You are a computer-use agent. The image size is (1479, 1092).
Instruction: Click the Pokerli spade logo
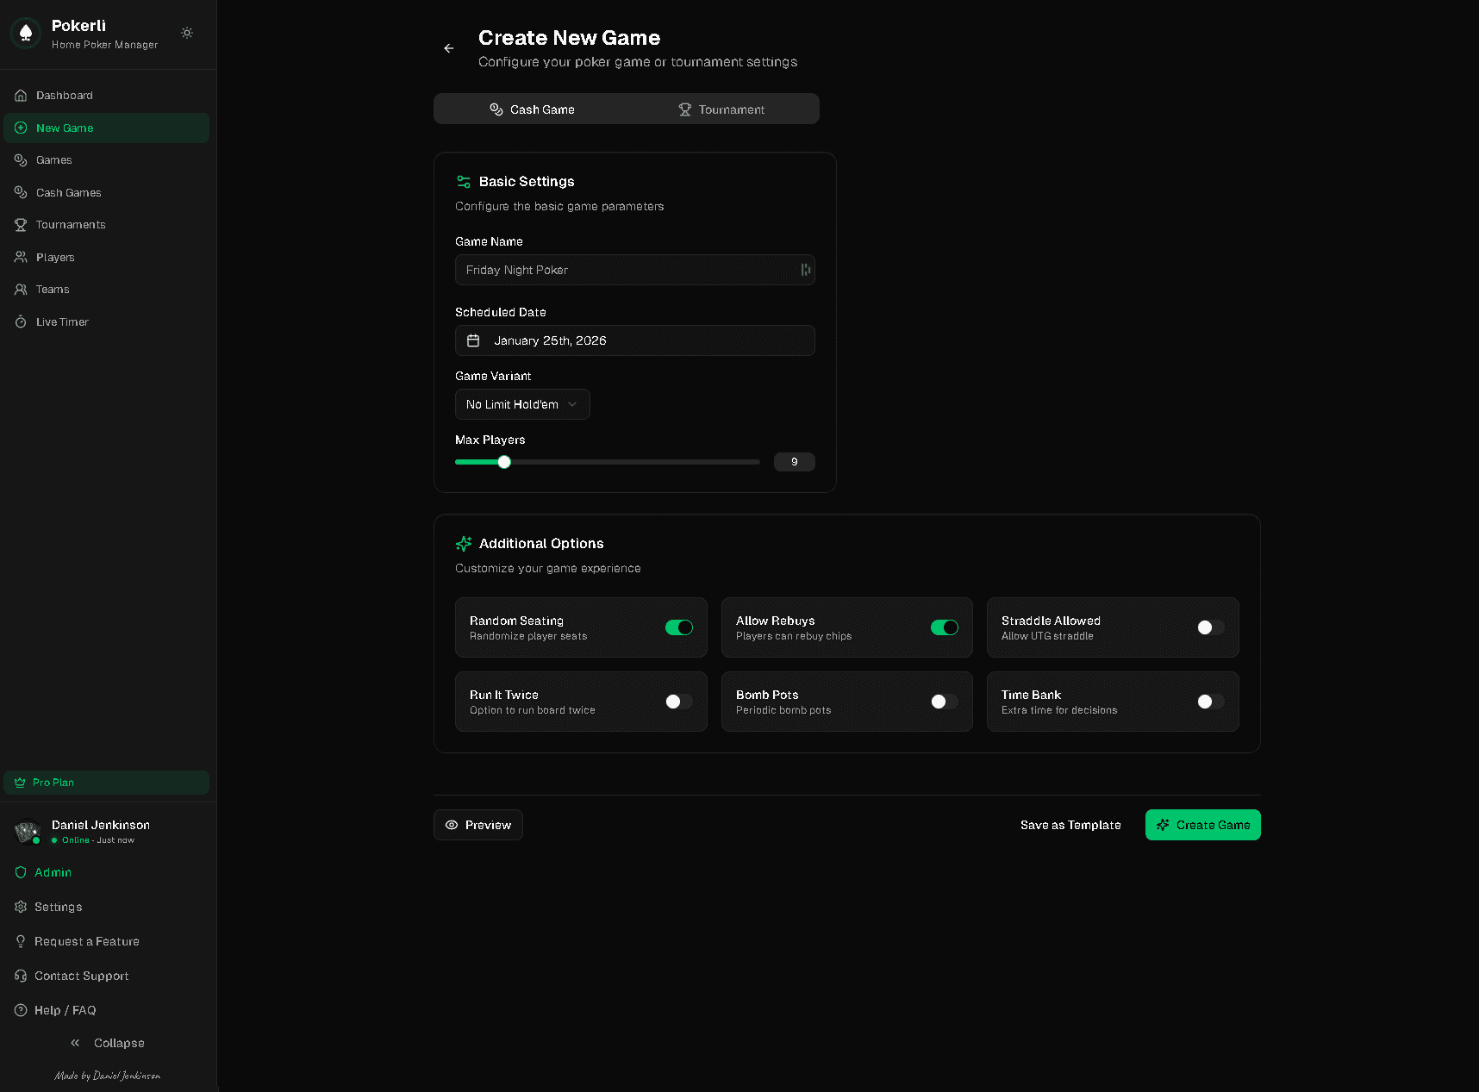[x=26, y=34]
